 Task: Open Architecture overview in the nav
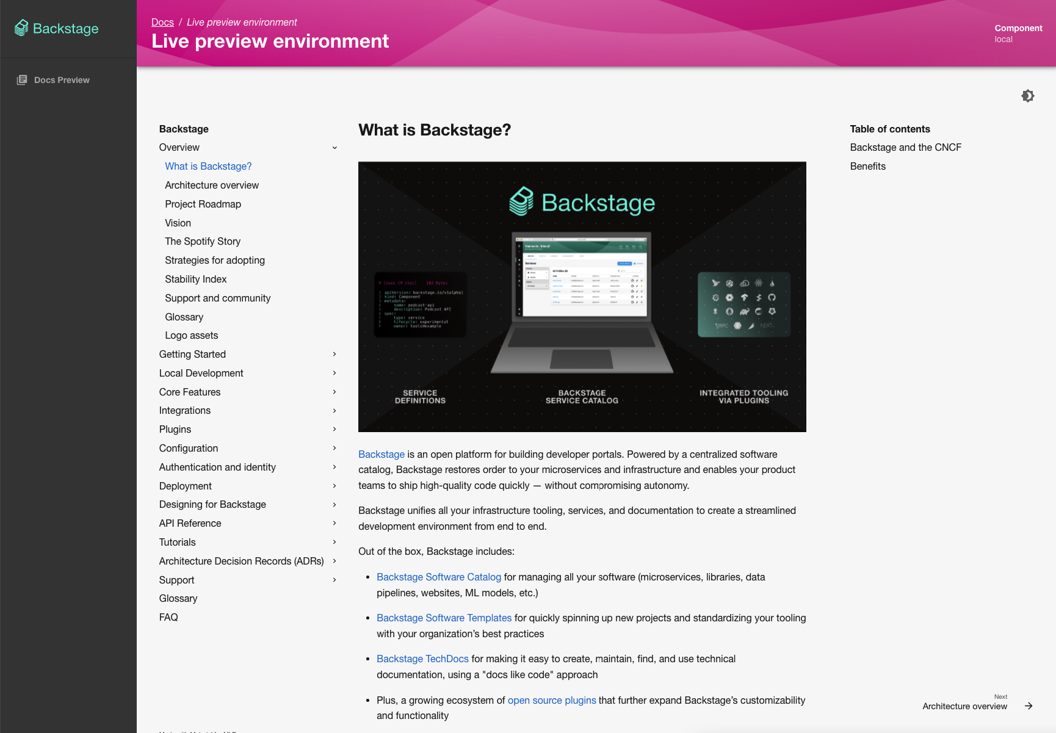click(x=212, y=186)
